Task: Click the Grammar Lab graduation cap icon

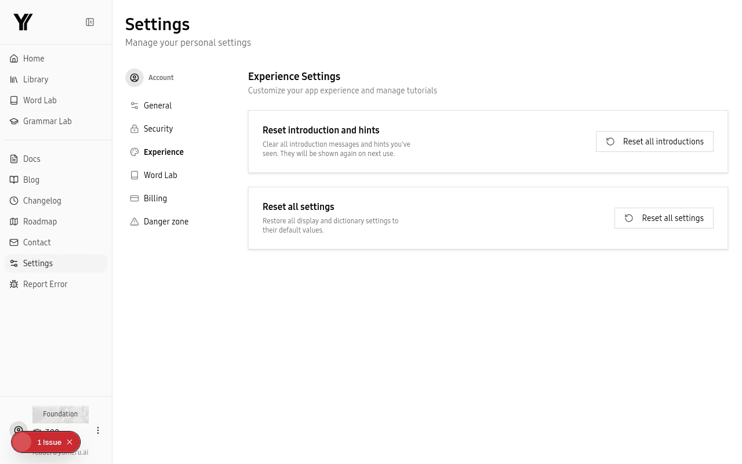Action: tap(14, 121)
